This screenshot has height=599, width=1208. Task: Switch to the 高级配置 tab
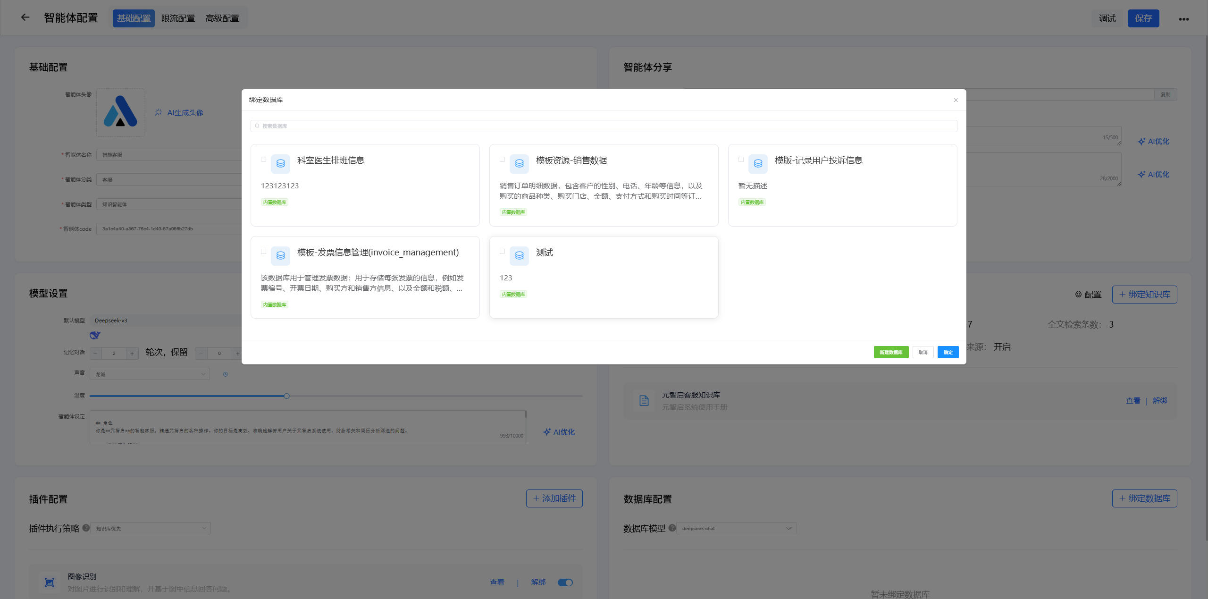222,18
